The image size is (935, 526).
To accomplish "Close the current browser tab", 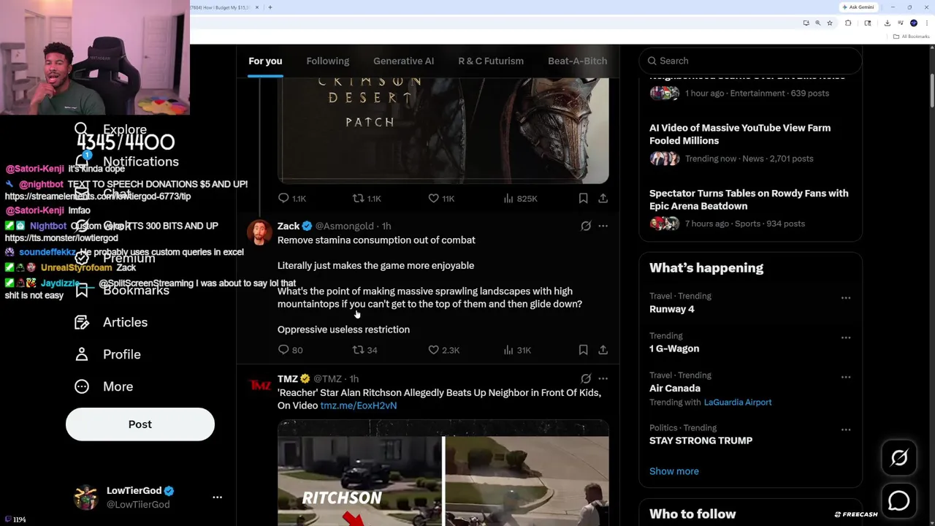I will point(256,7).
